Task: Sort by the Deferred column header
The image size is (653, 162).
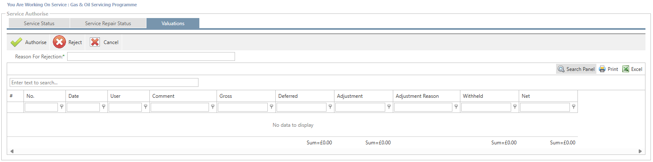Action: [305, 96]
